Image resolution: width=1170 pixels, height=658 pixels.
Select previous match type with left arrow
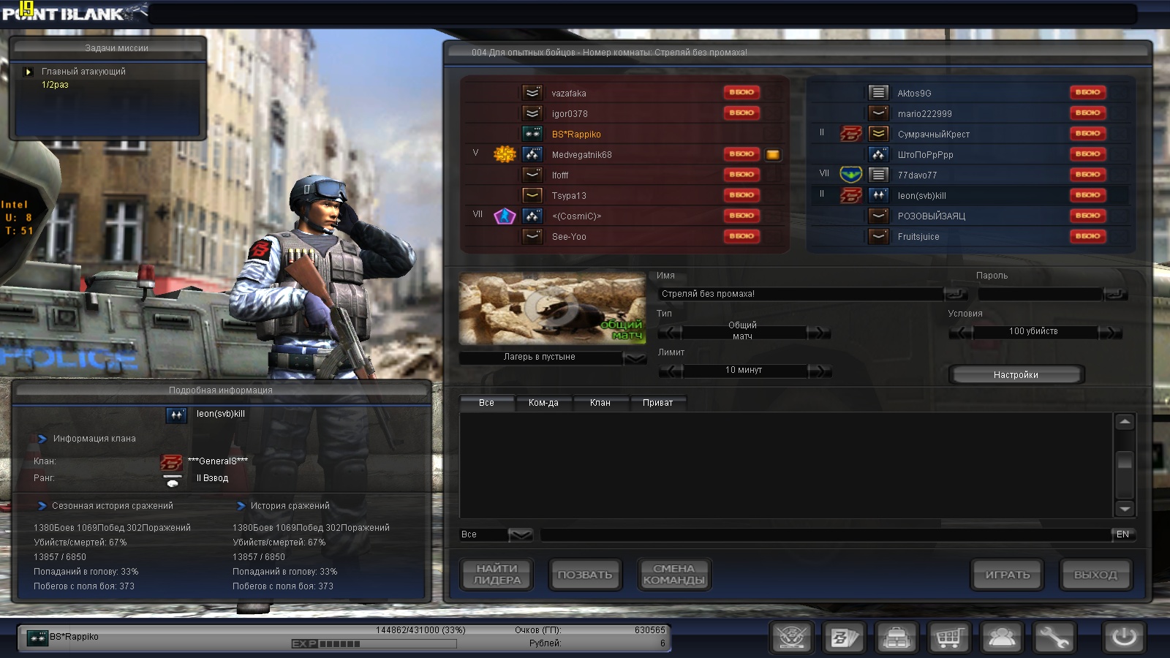coord(669,333)
